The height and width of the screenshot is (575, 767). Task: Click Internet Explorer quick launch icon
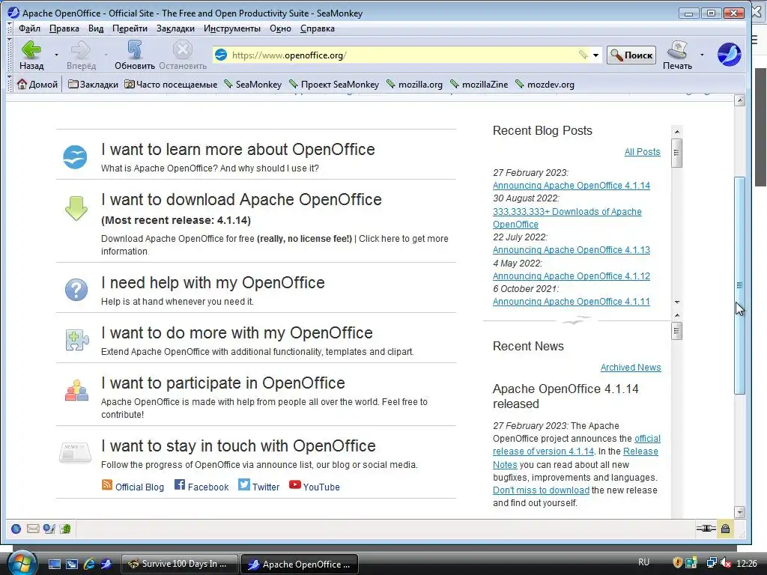[89, 564]
